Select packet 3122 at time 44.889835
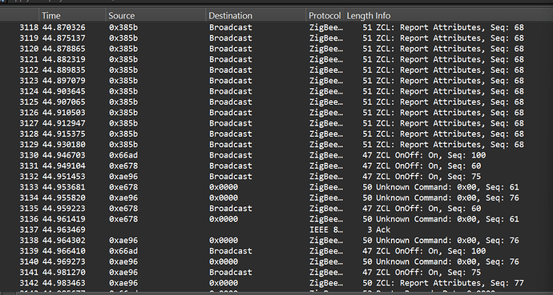This screenshot has height=295, width=553. 276,70
